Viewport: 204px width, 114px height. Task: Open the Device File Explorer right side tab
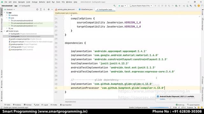pyautogui.click(x=202, y=94)
